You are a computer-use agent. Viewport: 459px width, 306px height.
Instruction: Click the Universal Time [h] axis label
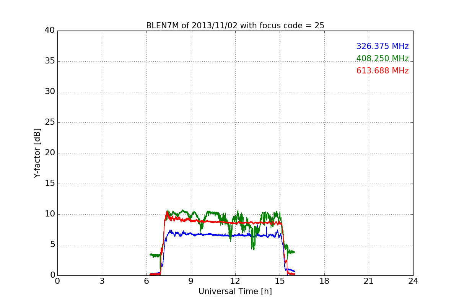[x=235, y=291]
